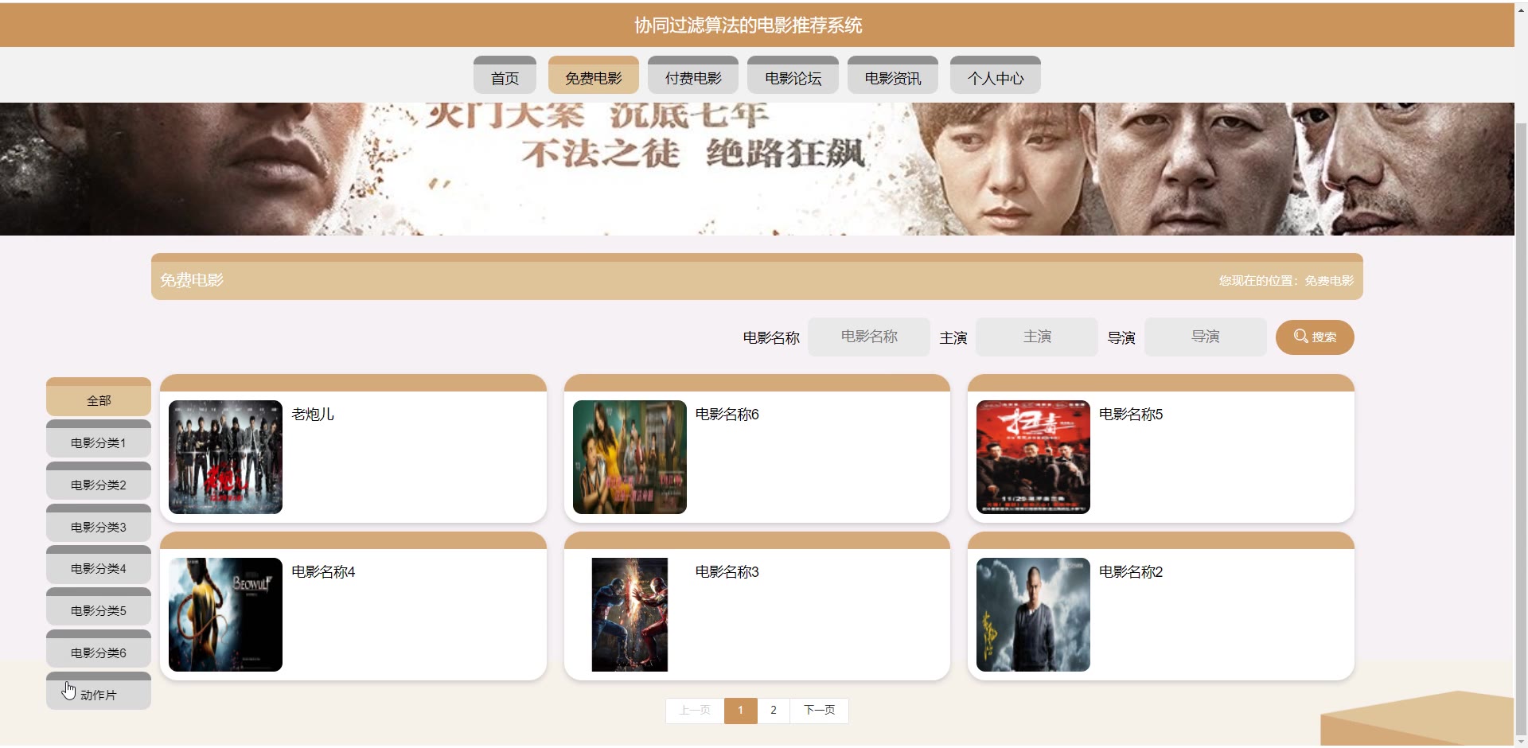1528x748 pixels.
Task: Switch to the 首页 tab
Action: (505, 76)
